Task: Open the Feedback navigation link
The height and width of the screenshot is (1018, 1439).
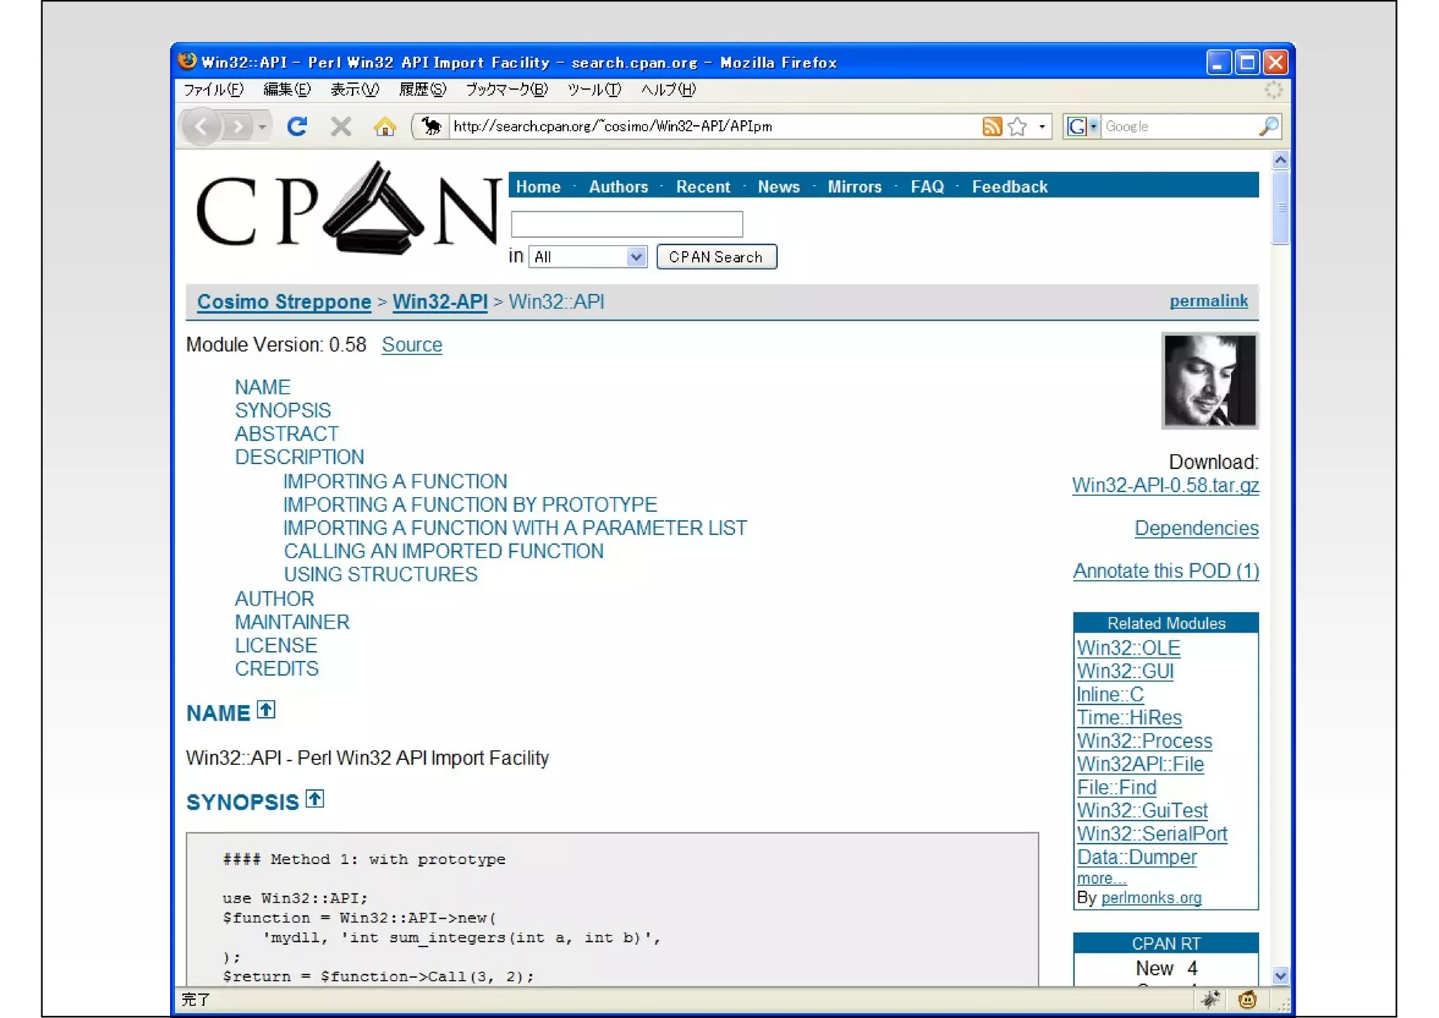Action: coord(1010,187)
